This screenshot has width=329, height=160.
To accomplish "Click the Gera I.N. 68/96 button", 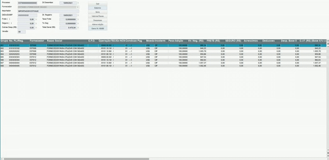I will click(x=97, y=28).
